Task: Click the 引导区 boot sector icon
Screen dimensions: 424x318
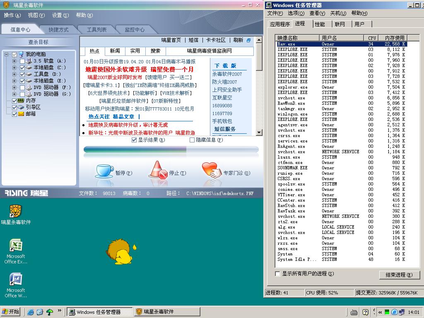Action: [21, 107]
